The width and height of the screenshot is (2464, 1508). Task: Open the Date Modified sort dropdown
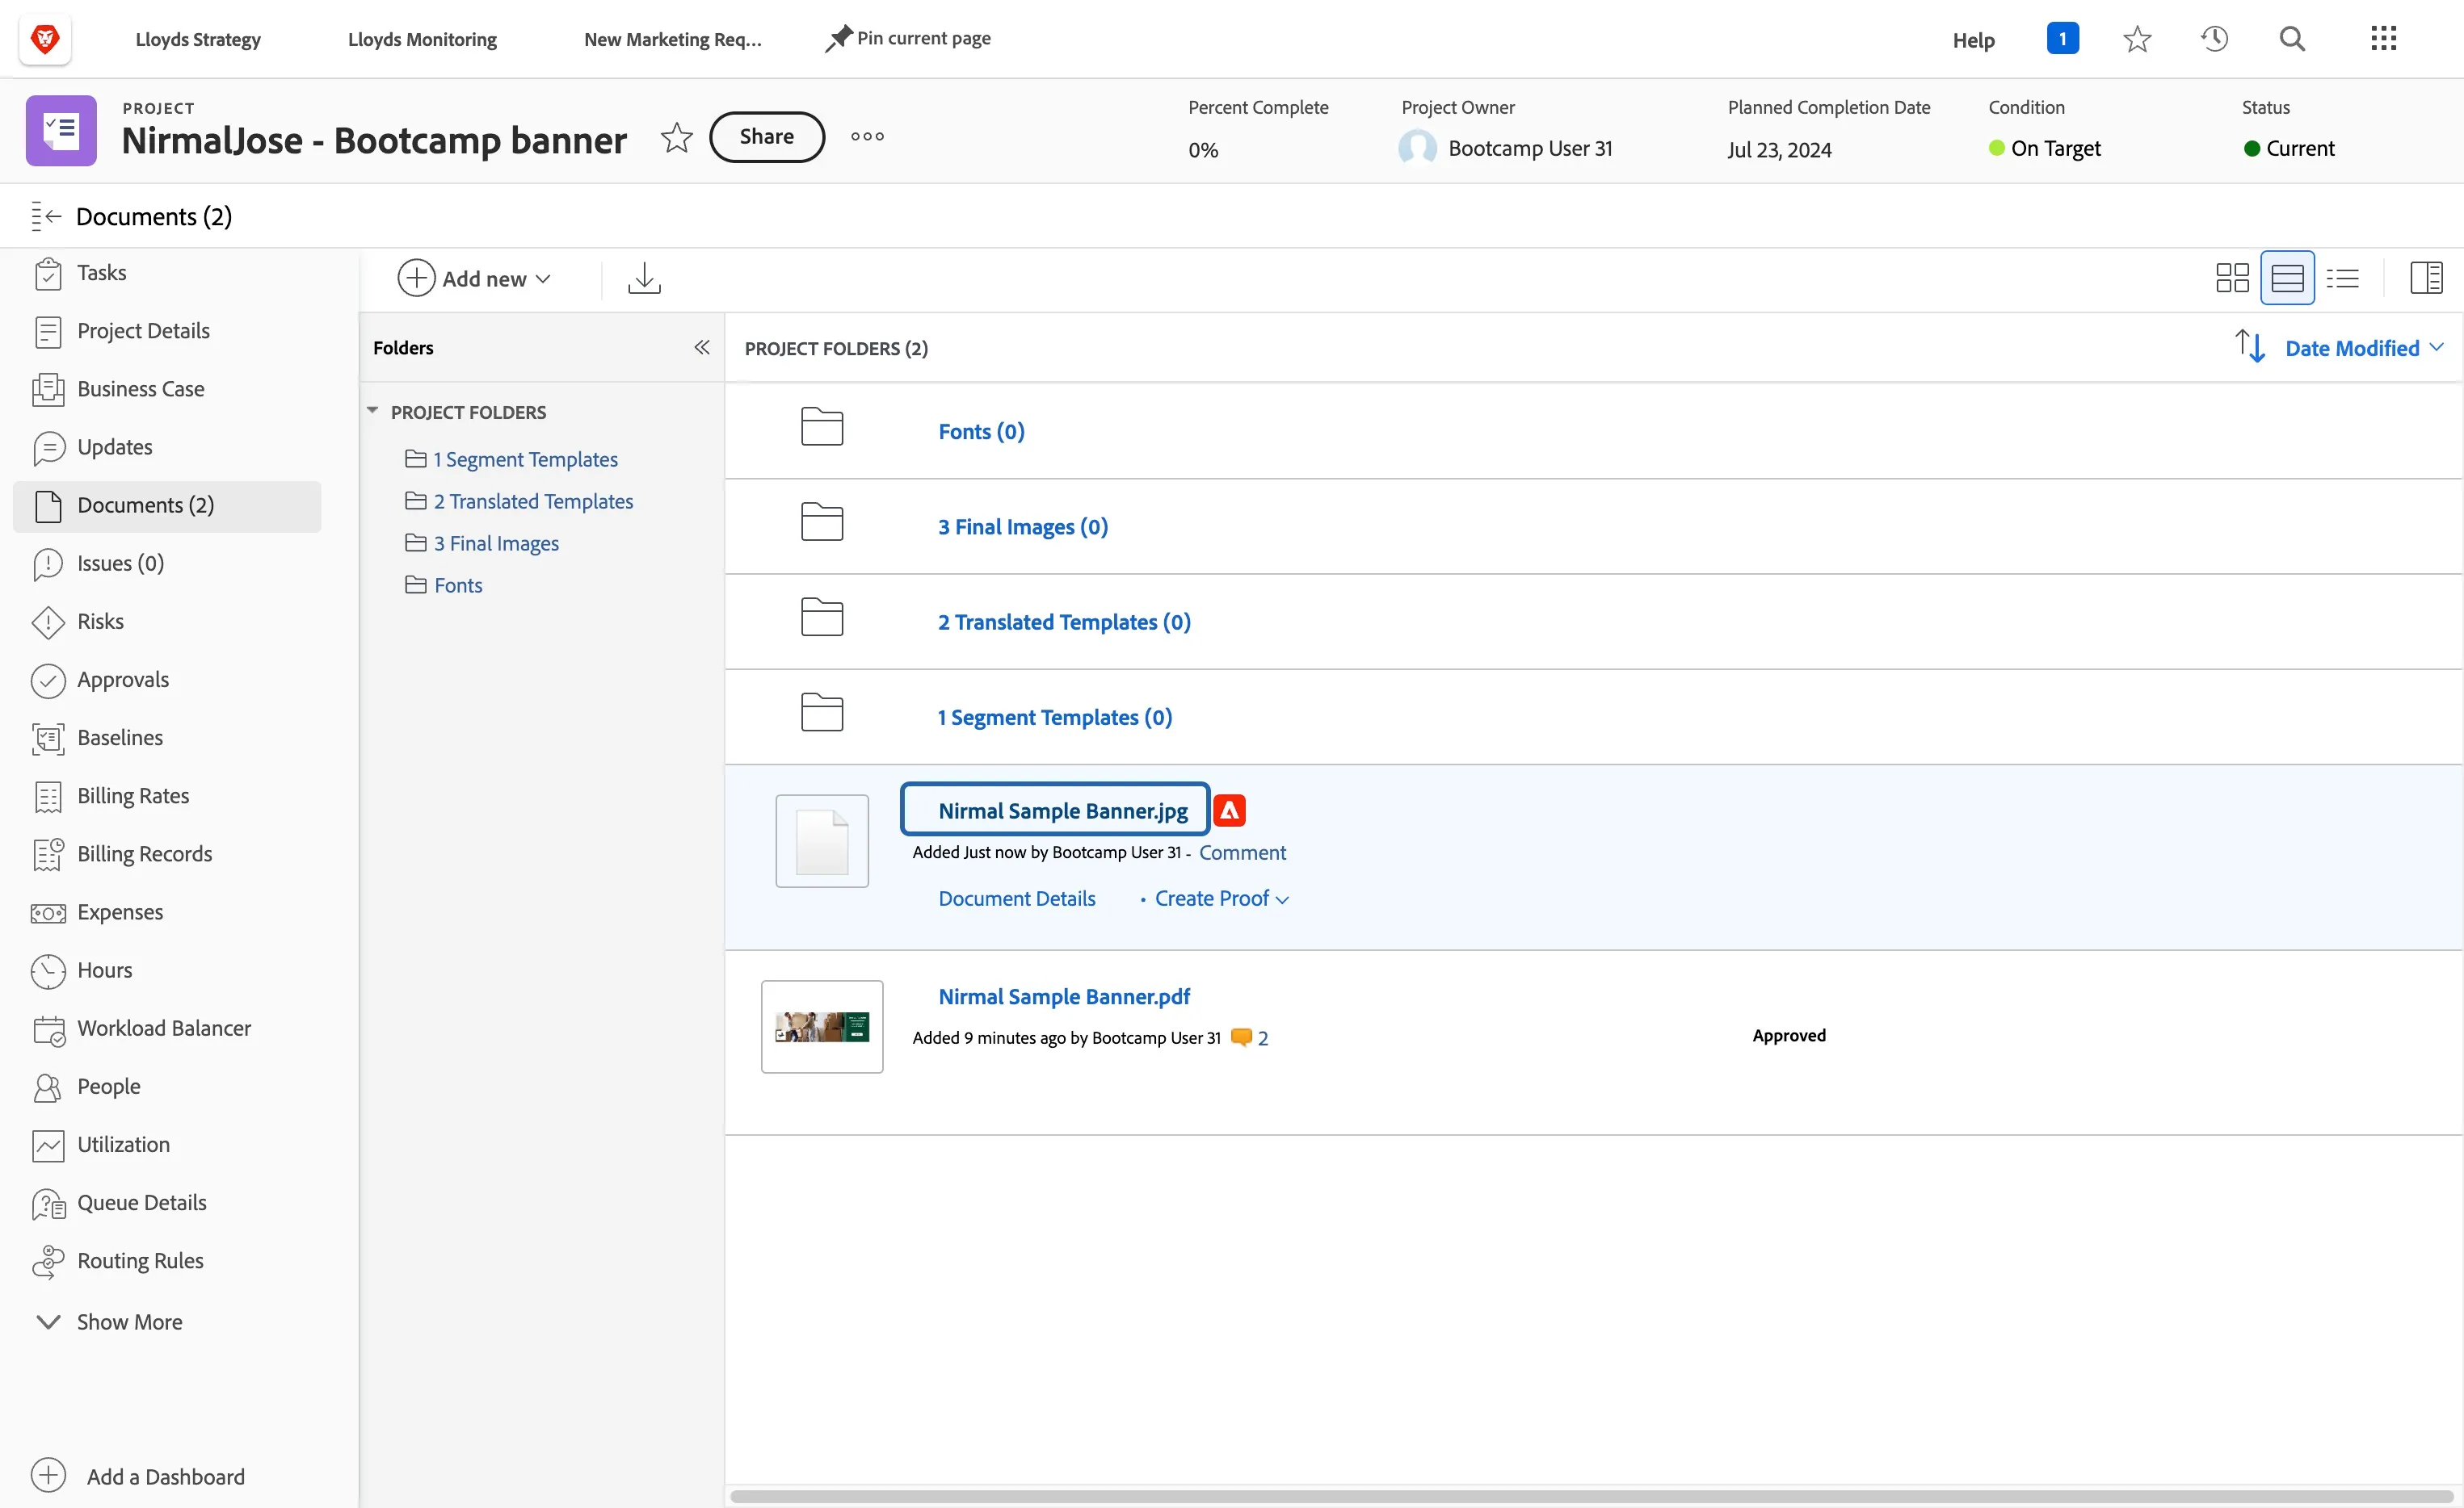pos(2363,348)
